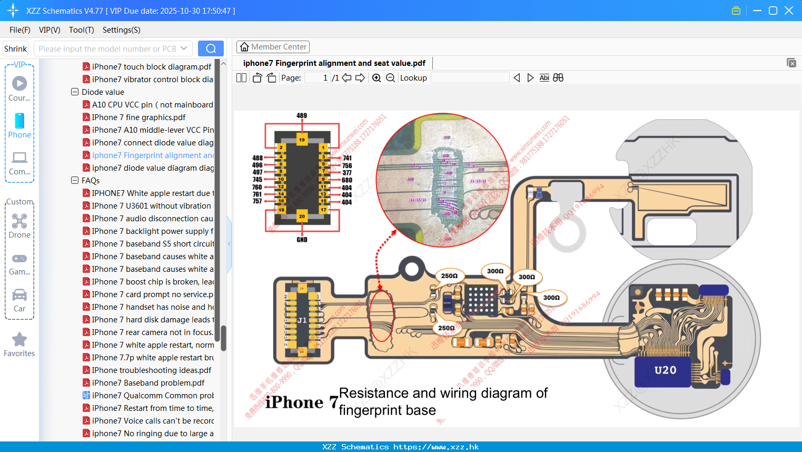Open iPhone7 connect diode value diagram
802x452 pixels.
click(x=148, y=143)
